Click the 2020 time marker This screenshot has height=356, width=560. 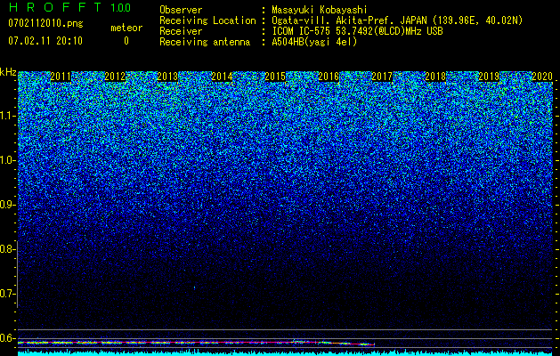(x=542, y=77)
